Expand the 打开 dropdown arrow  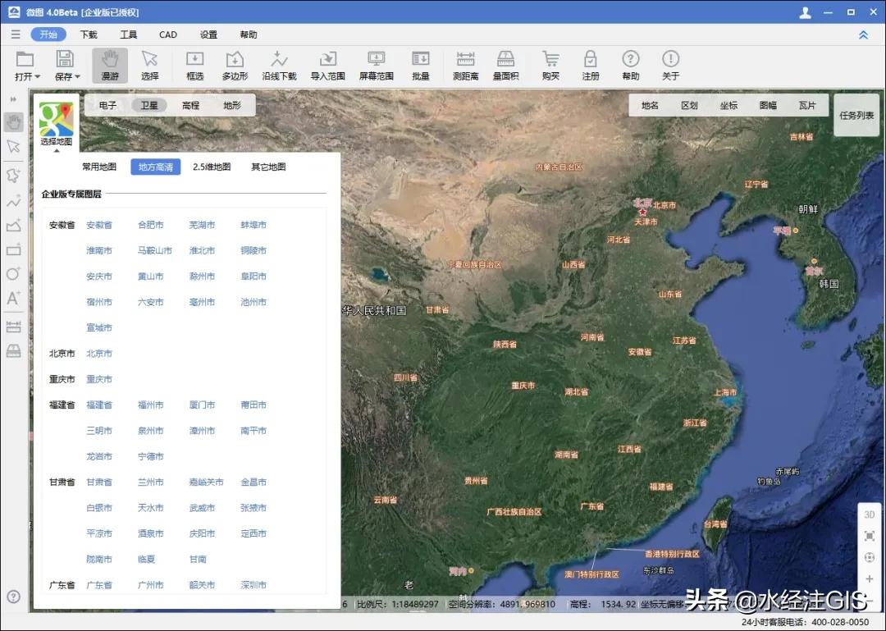37,77
